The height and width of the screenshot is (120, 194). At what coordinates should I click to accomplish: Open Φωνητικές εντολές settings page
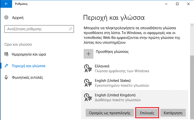(27, 77)
